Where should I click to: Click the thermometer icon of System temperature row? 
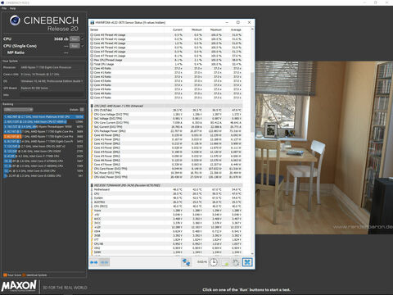92,197
